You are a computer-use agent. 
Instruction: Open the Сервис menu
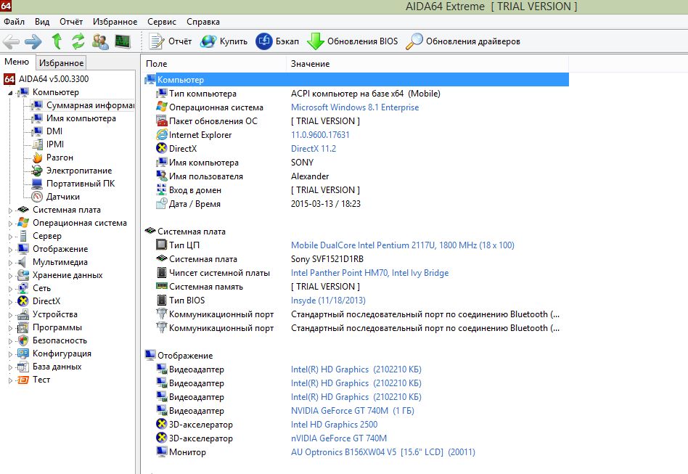162,22
